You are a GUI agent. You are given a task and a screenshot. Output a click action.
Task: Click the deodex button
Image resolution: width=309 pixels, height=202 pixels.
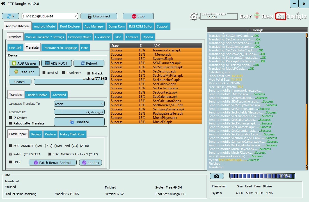click(91, 163)
